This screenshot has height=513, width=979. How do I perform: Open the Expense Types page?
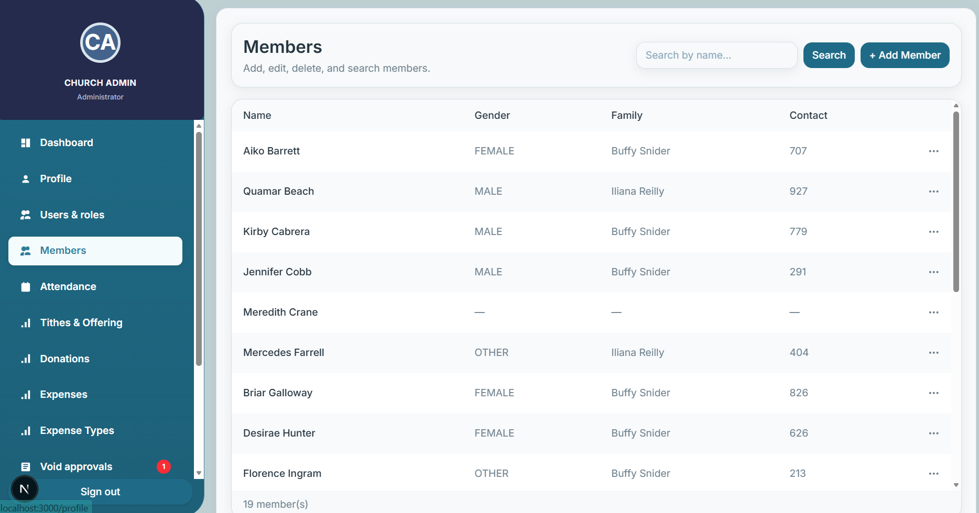(x=77, y=431)
